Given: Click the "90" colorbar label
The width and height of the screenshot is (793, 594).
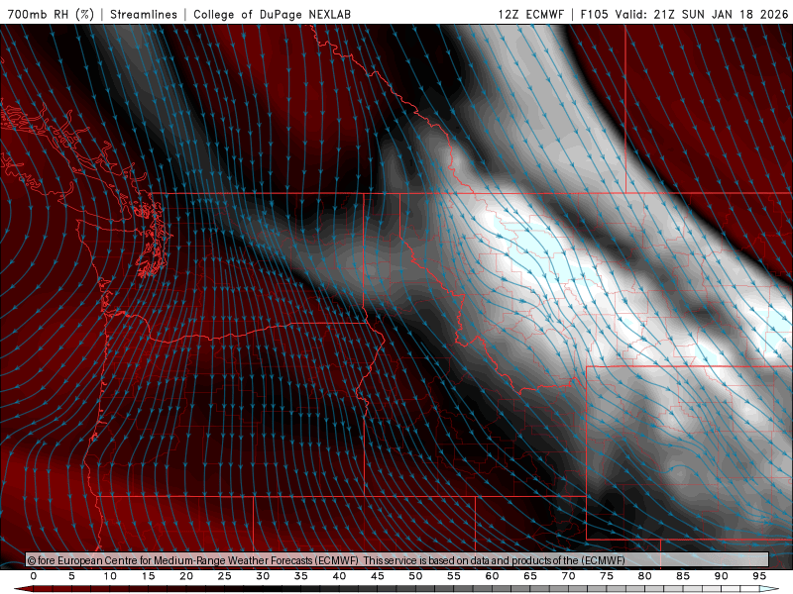Looking at the screenshot, I should click(x=722, y=576).
